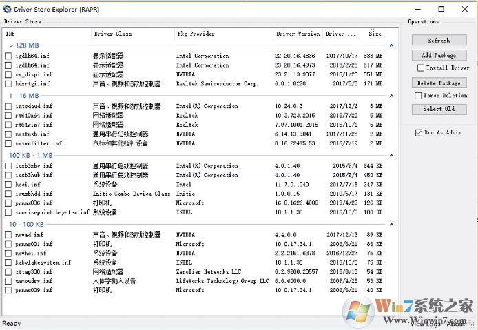Check rt640x64.inf row checkbox
This screenshot has height=330, width=478.
click(8, 116)
